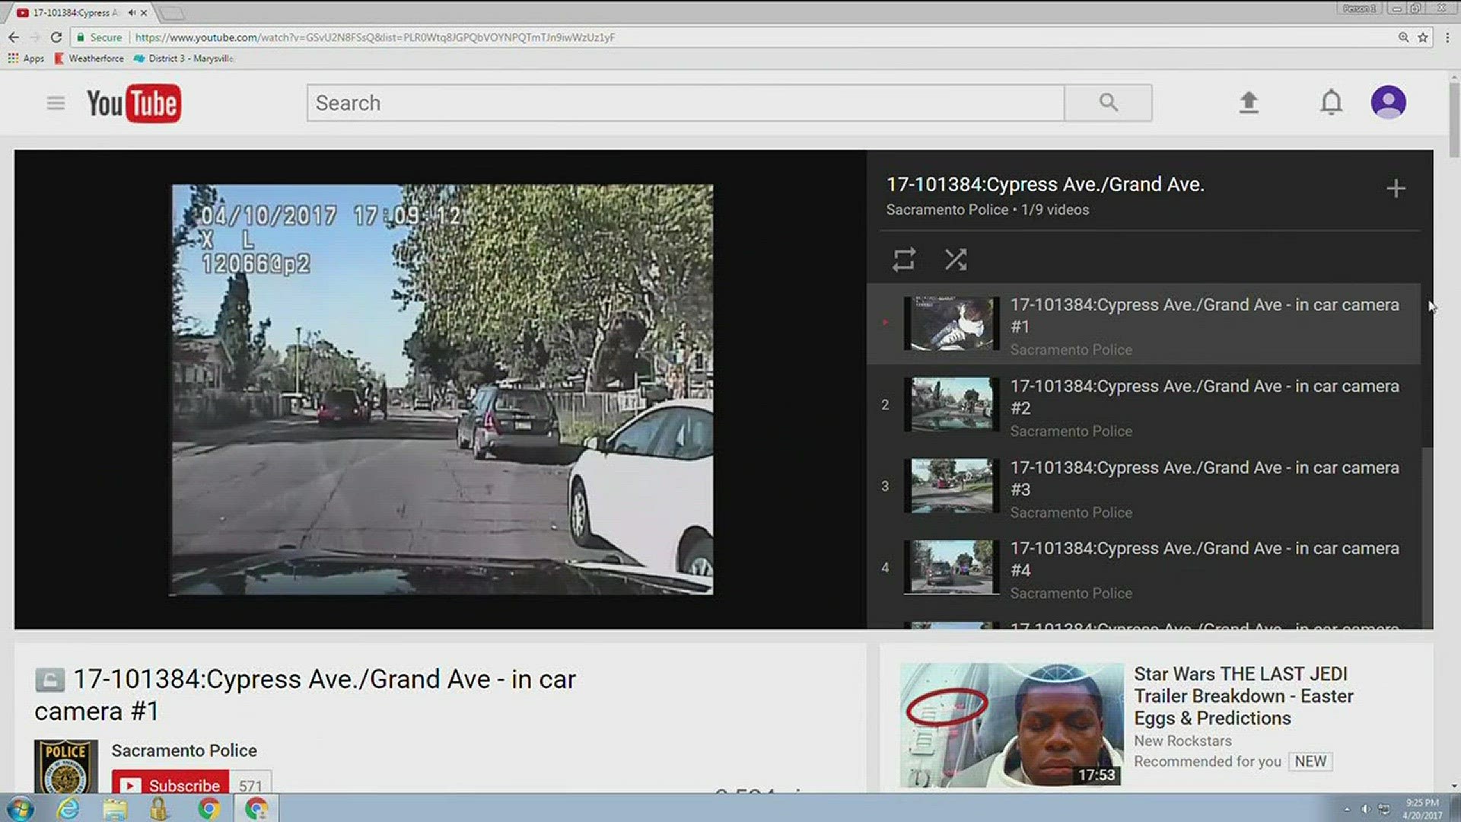Open the second Chrome taskbar window

pyautogui.click(x=256, y=808)
